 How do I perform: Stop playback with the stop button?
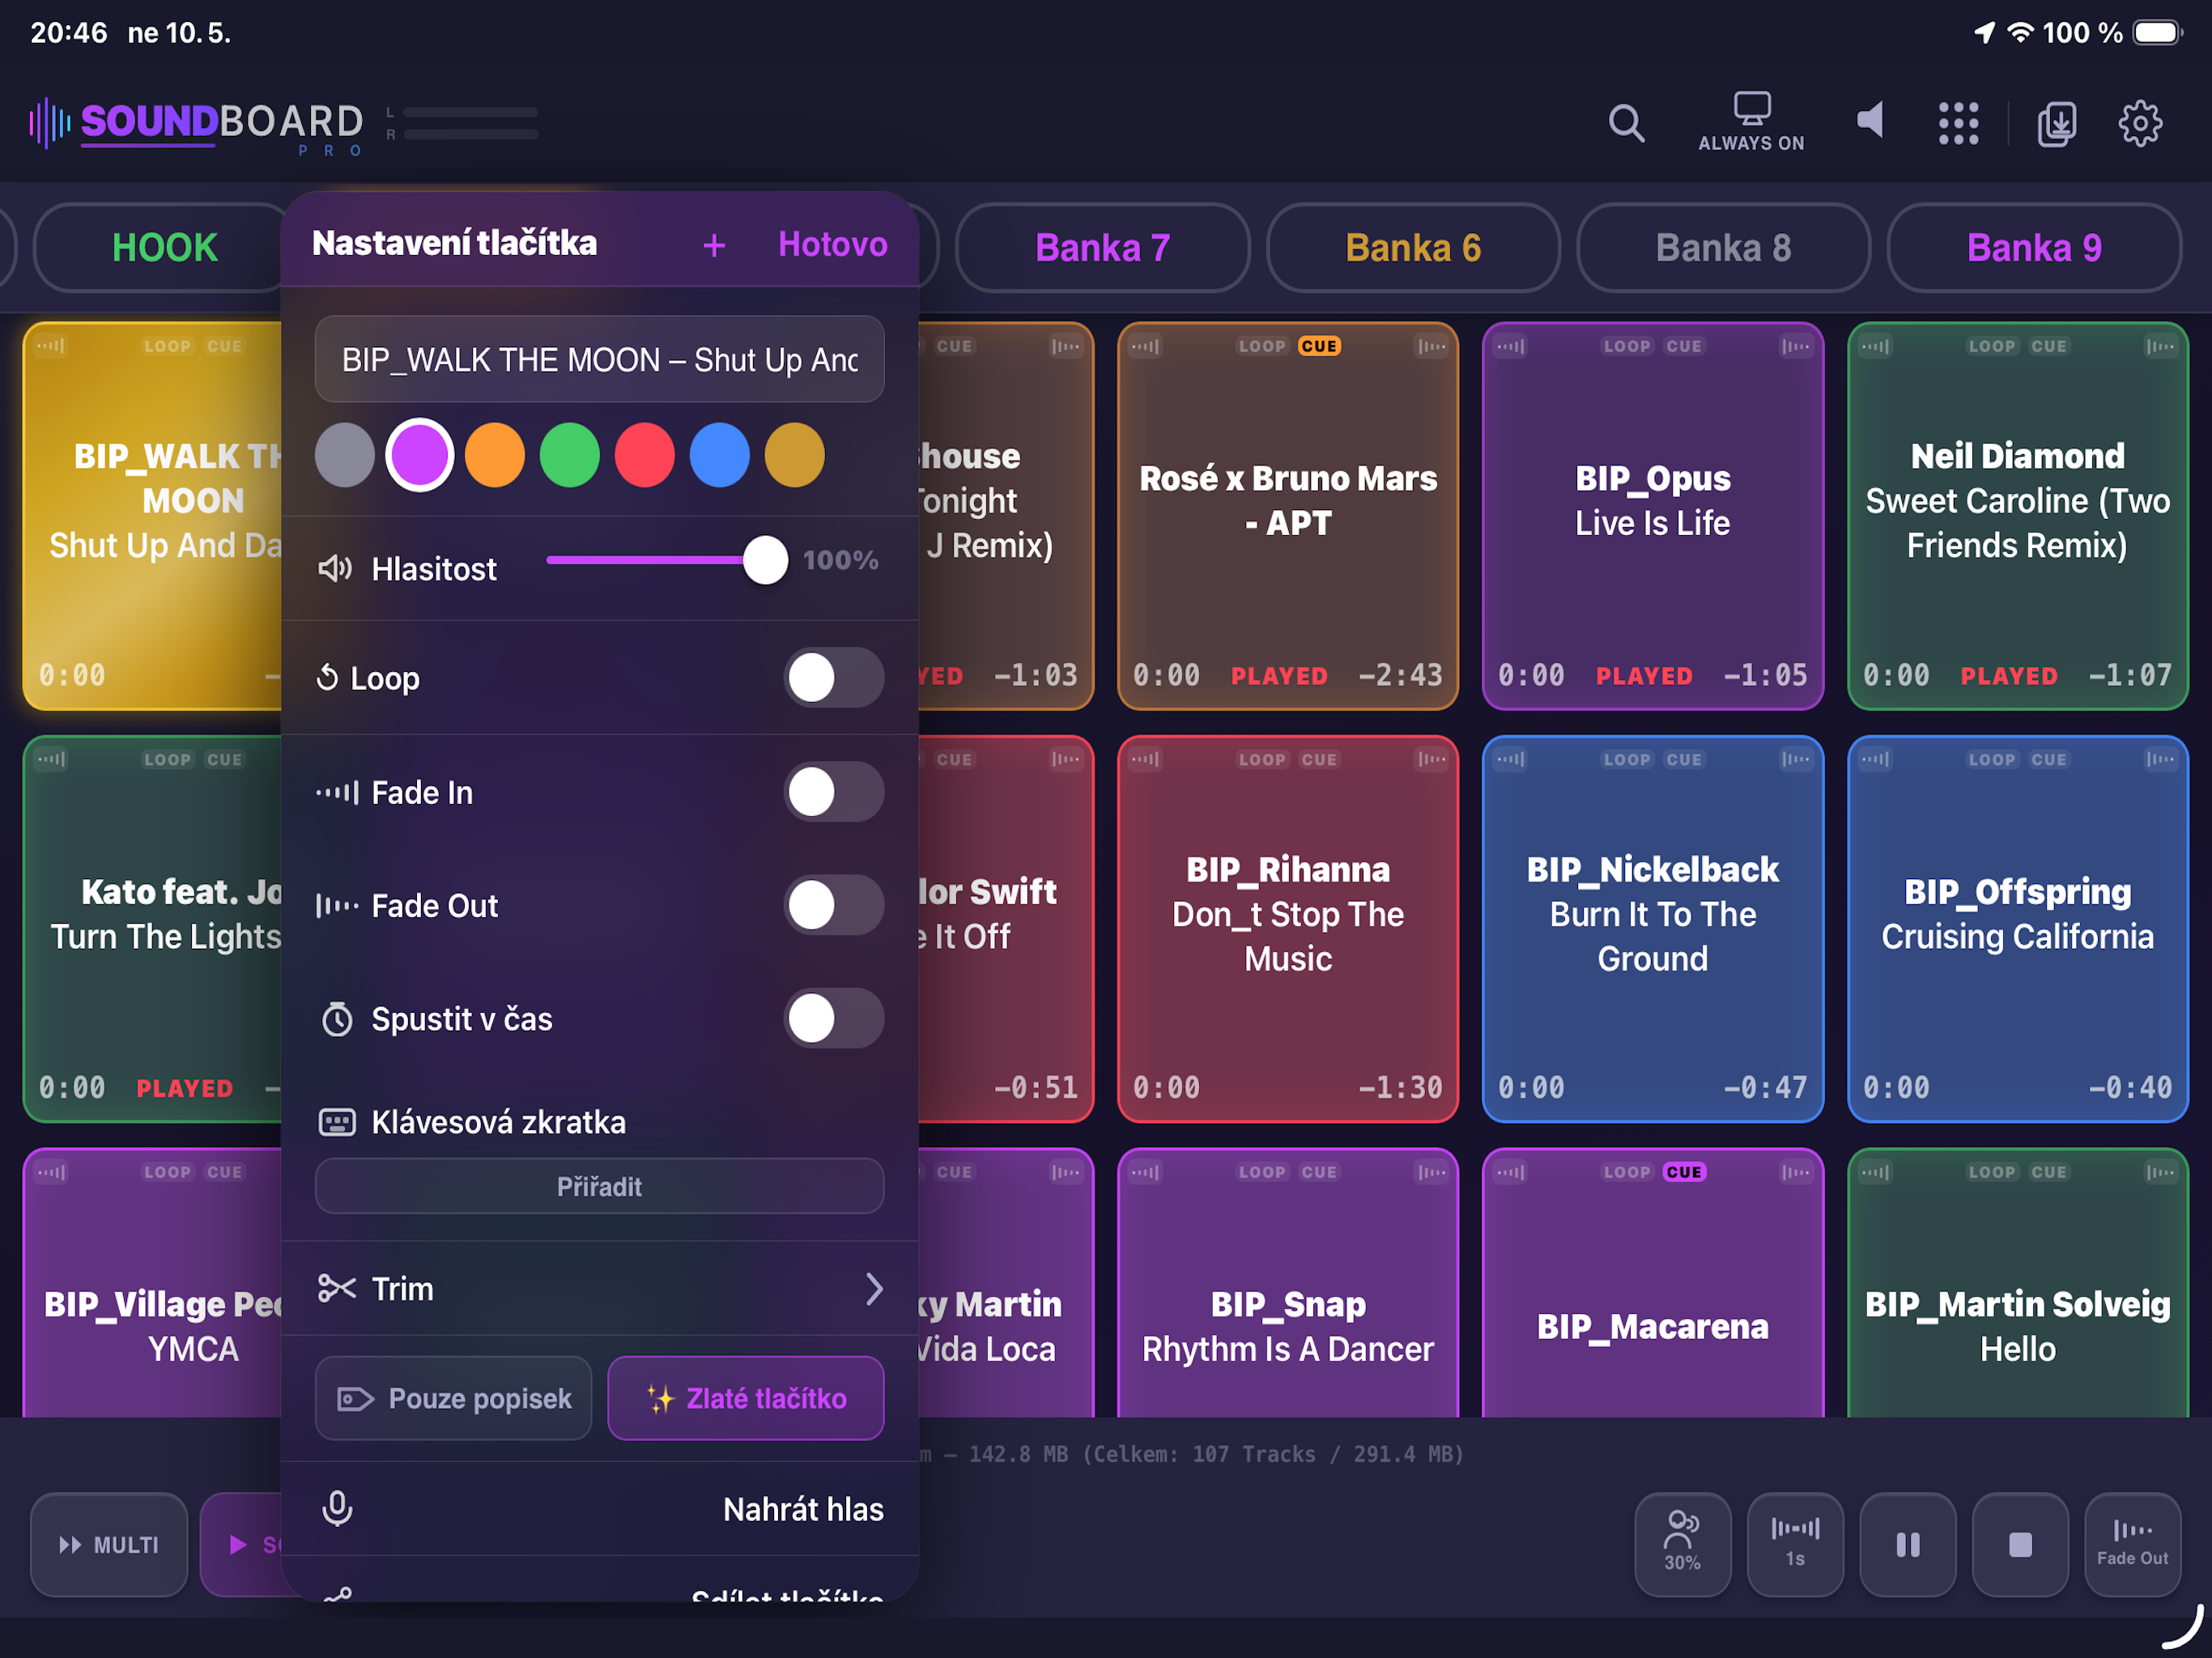pyautogui.click(x=2020, y=1543)
